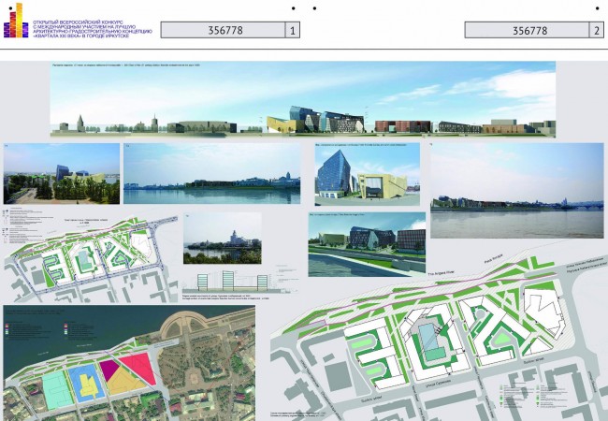Screen dimensions: 608x421
Task: Click sheet number 2 box
Action: click(597, 30)
